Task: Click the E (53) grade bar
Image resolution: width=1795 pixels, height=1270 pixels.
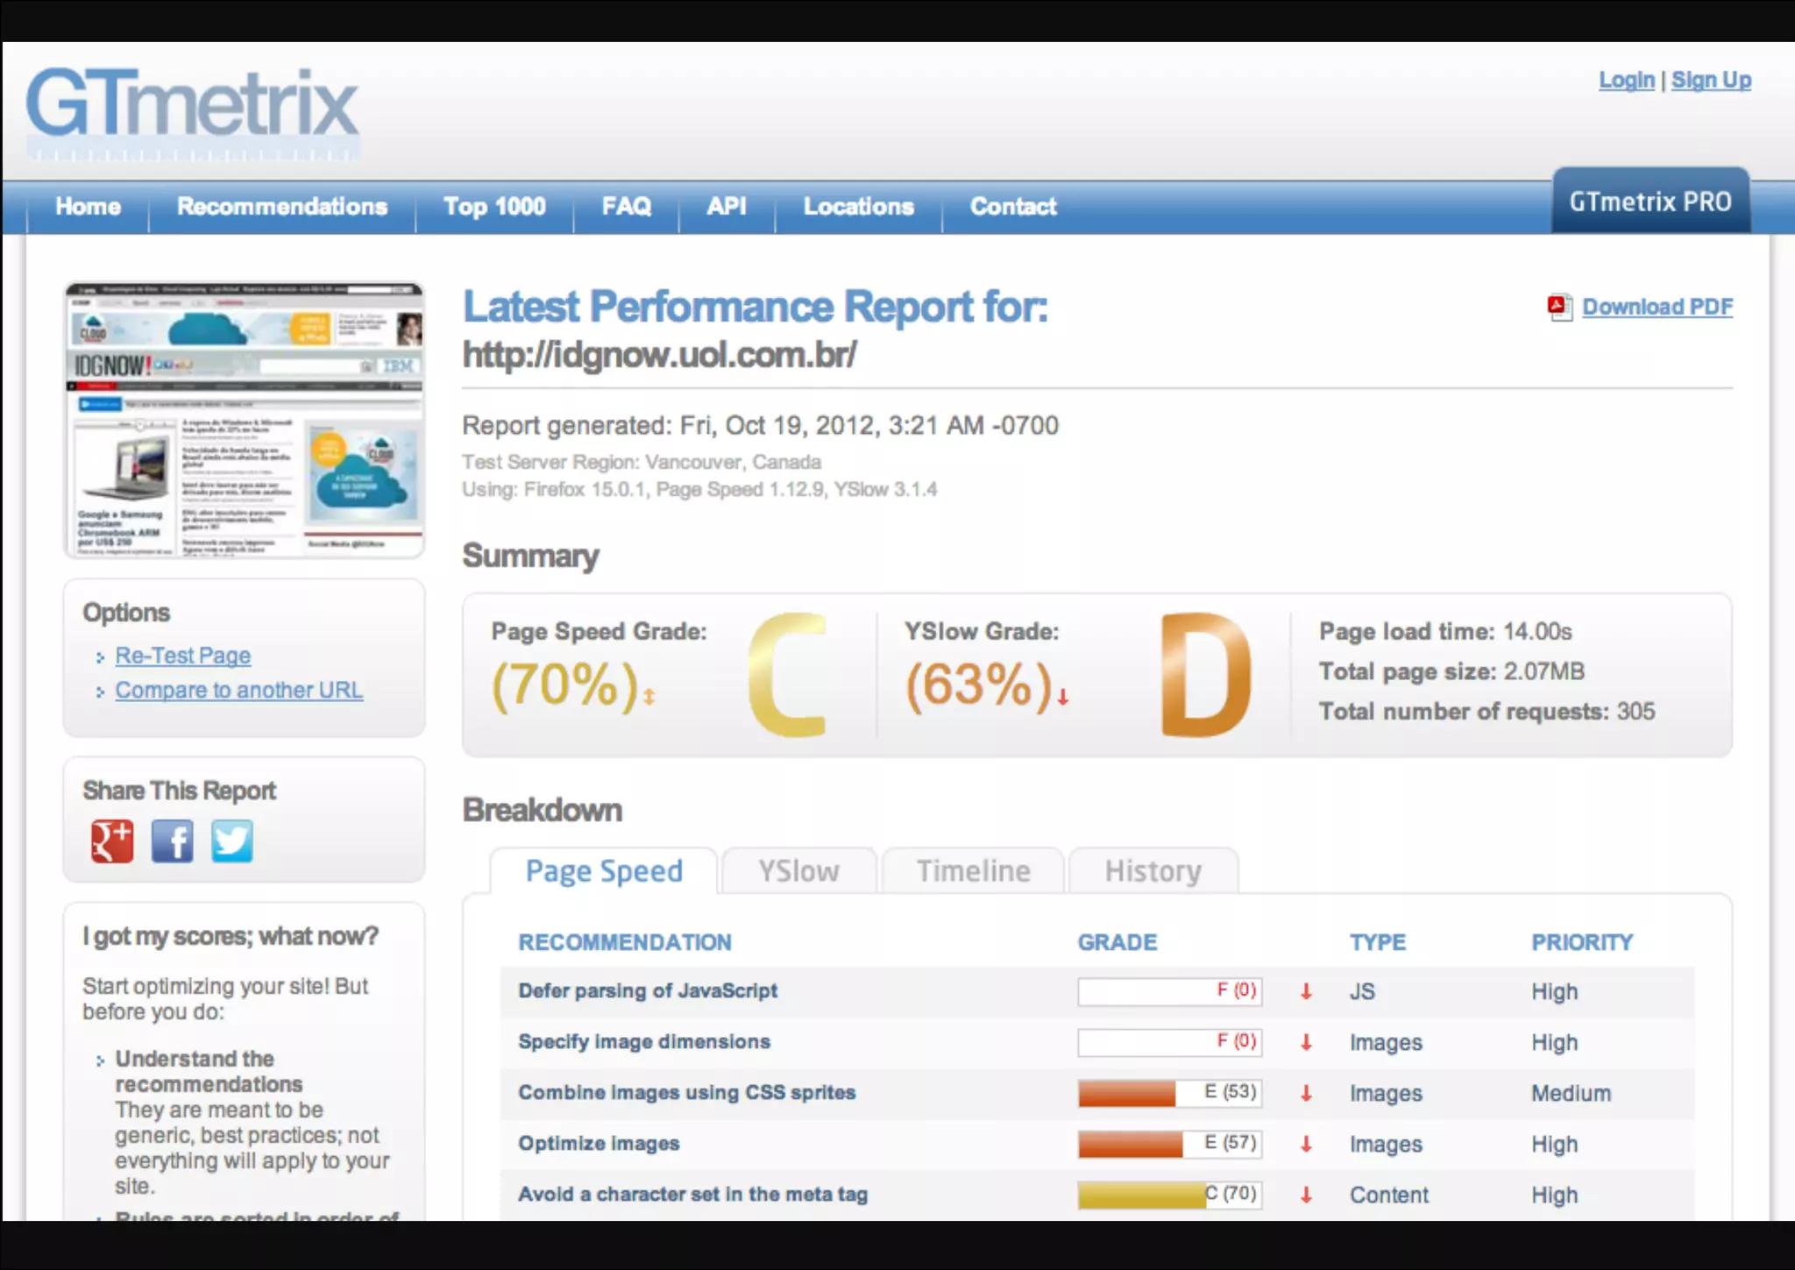Action: click(x=1169, y=1093)
